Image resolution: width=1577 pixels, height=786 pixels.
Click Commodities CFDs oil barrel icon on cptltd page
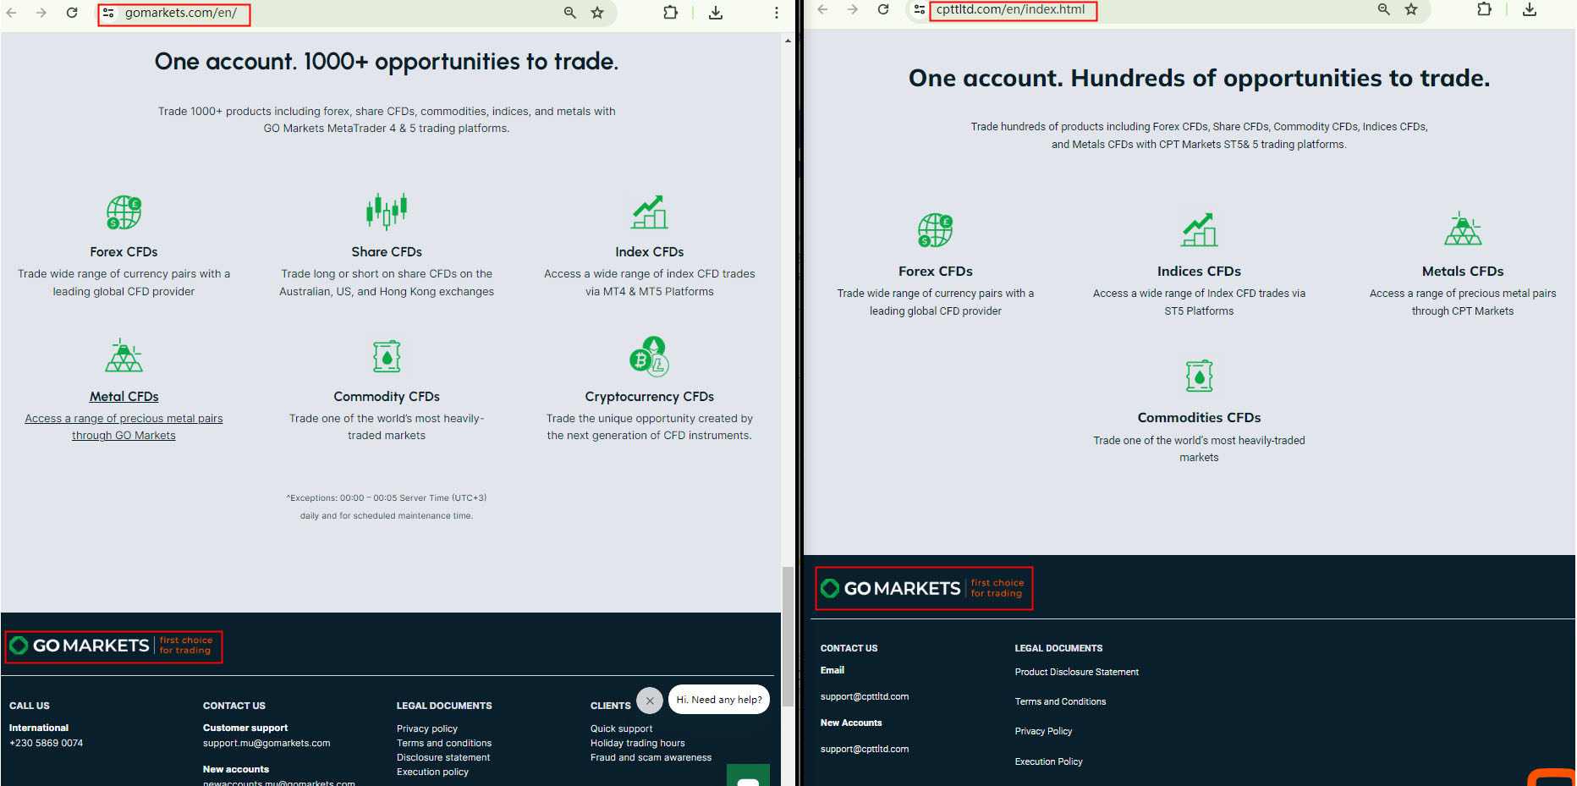[x=1200, y=377]
